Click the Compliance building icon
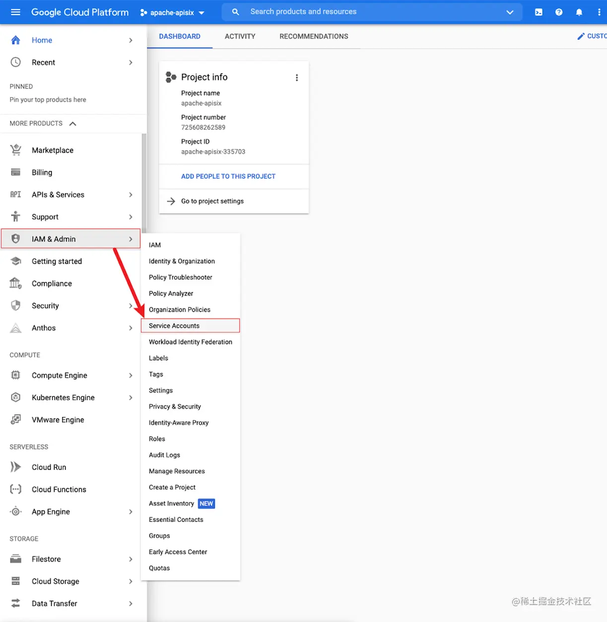The width and height of the screenshot is (607, 622). [x=16, y=283]
